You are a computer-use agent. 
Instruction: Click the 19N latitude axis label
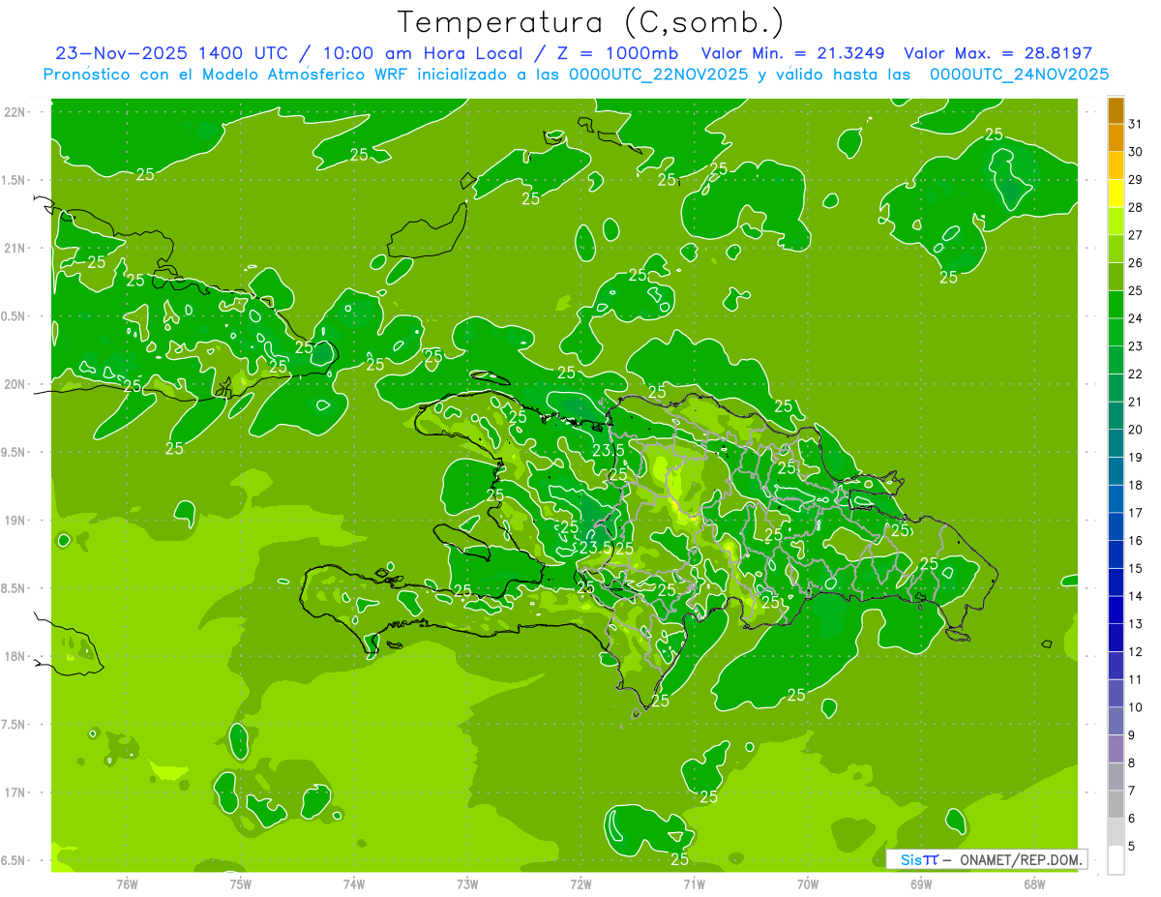(x=15, y=521)
